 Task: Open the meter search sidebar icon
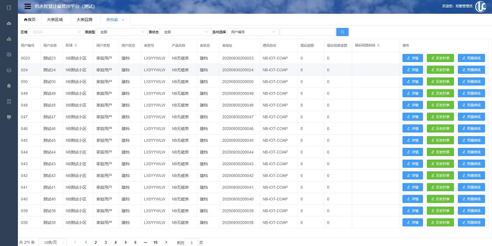9,54
